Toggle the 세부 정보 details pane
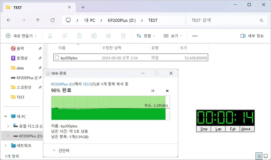Viewport: 271px width, 160px height. coord(252,36)
